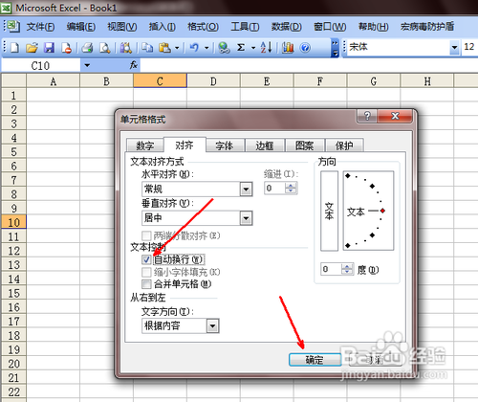Image resolution: width=478 pixels, height=402 pixels.
Task: Open the 文字方向 dropdown showing 根据内容
Action: pyautogui.click(x=212, y=326)
